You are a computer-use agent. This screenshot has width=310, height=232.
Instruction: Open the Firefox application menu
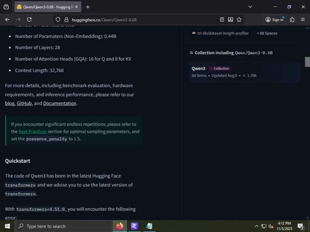[x=303, y=20]
